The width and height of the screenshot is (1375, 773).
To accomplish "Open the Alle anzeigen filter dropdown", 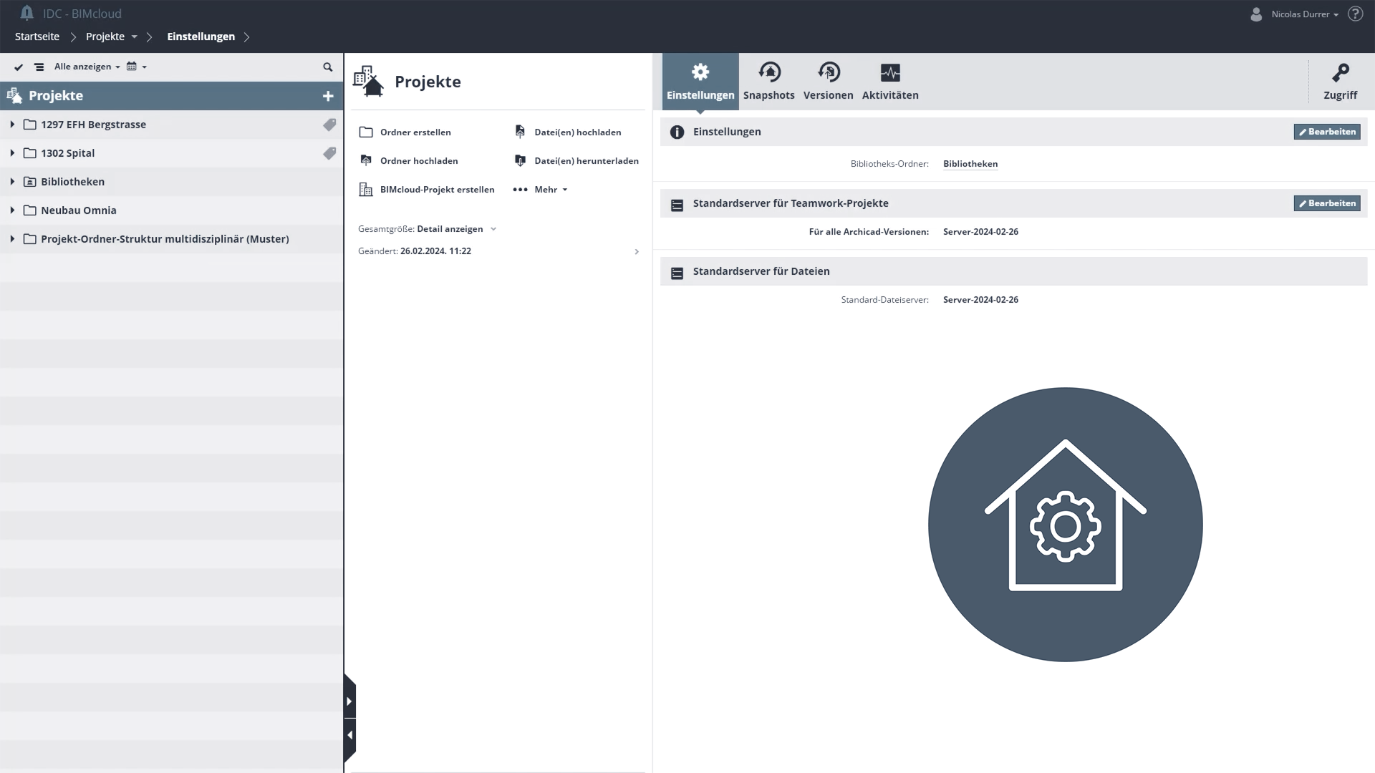I will point(87,67).
